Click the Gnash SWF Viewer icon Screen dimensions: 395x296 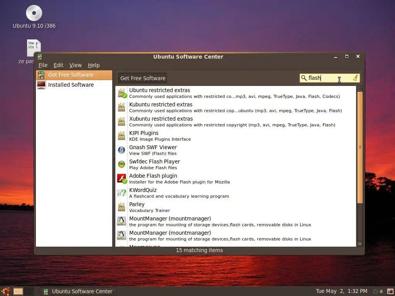point(122,150)
